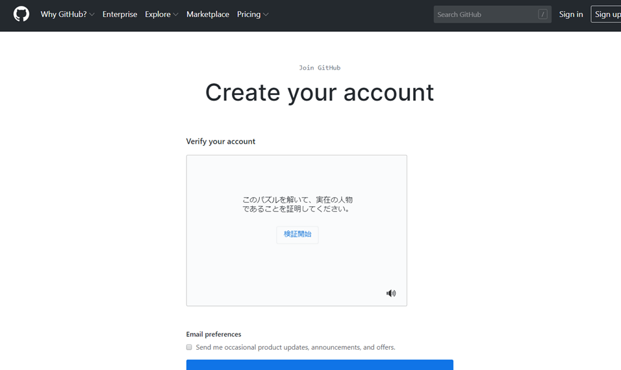Expand the Why GitHub? menu
The image size is (621, 370).
(x=68, y=14)
